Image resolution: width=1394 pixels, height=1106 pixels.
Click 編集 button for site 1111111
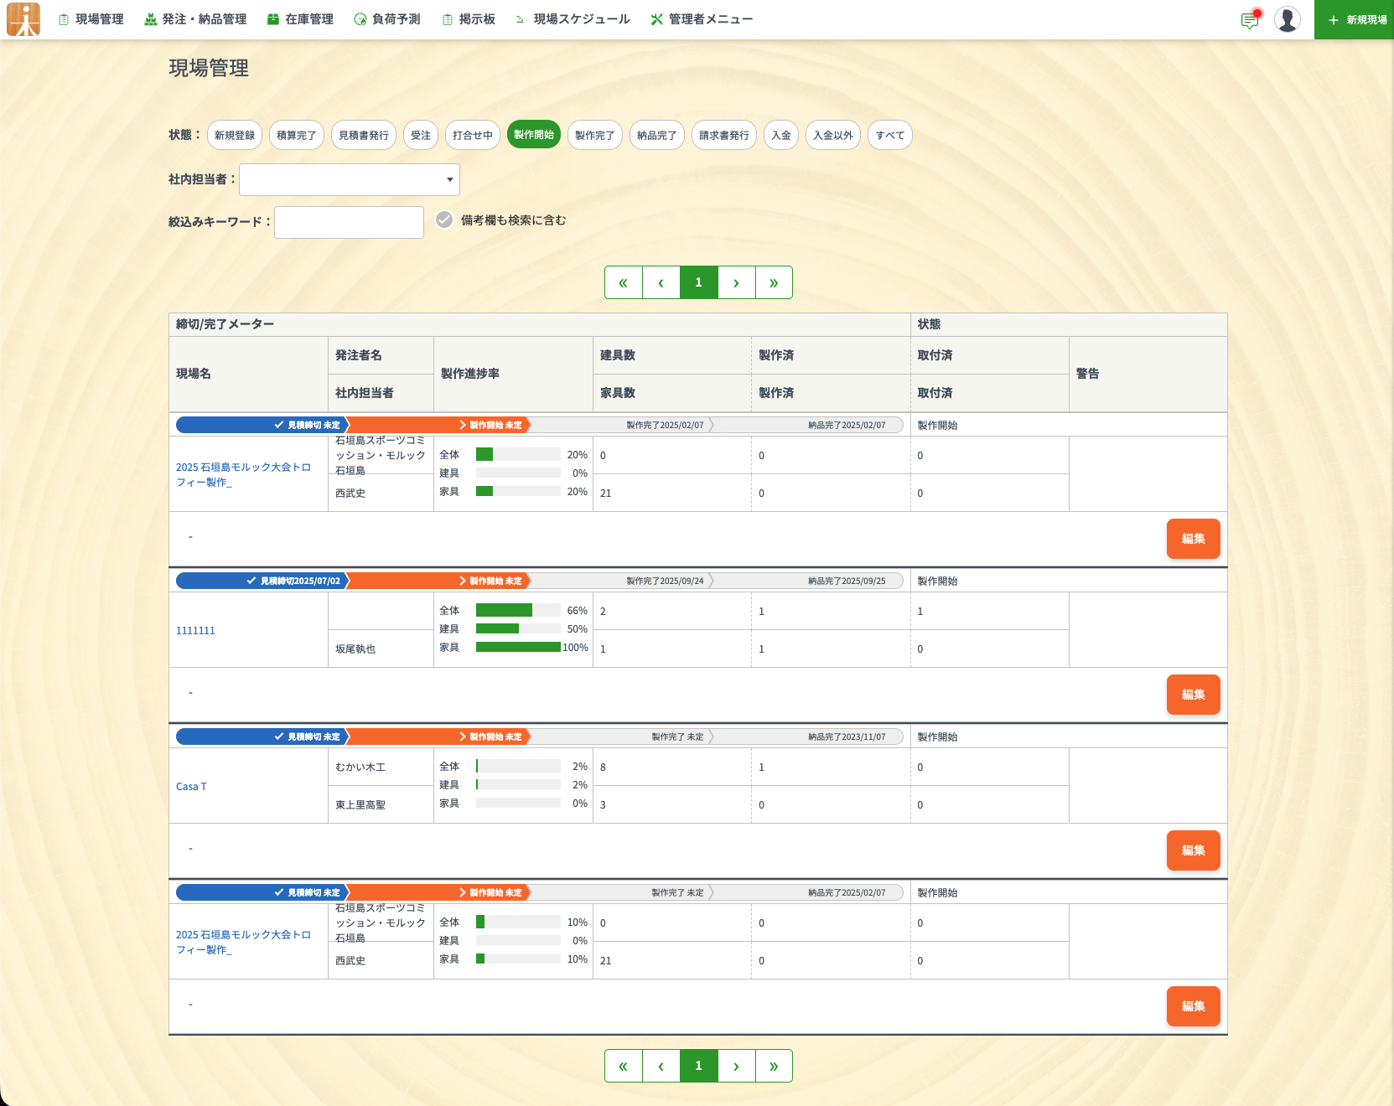pos(1193,695)
